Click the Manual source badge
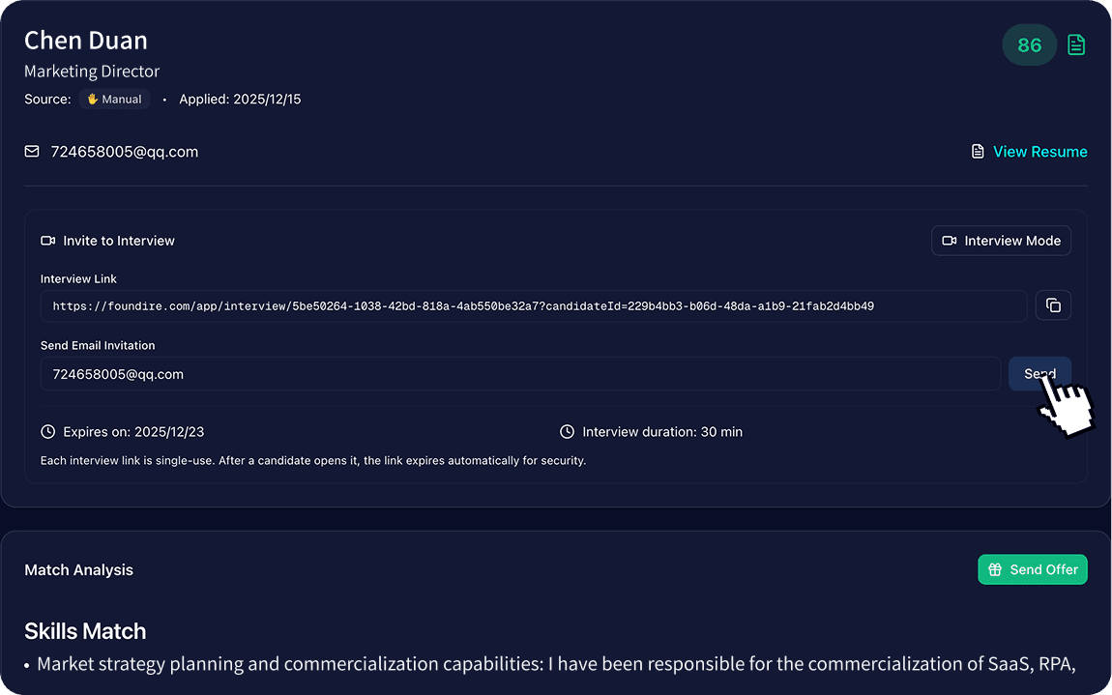The height and width of the screenshot is (695, 1112). pyautogui.click(x=115, y=100)
